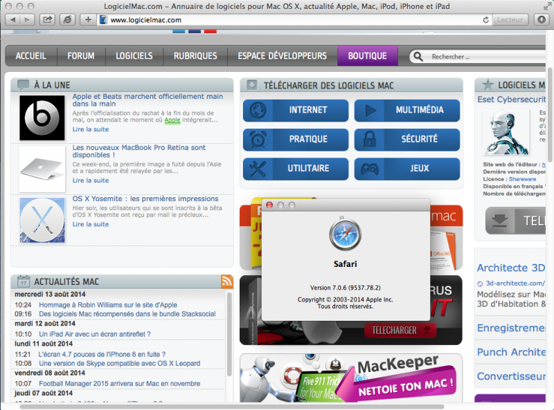Open the Eset Cybersecurity title link
Image resolution: width=554 pixels, height=410 pixels.
coord(512,100)
